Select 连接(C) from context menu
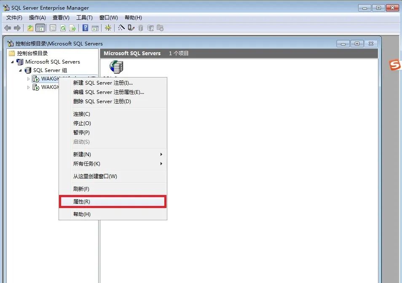Screen dimensions: 402x283 [x=113, y=114]
